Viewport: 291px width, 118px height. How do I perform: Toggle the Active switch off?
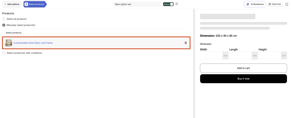point(168,4)
